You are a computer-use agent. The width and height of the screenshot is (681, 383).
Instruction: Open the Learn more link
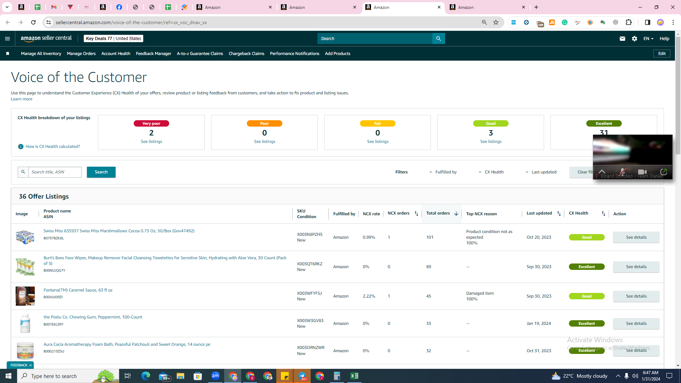pyautogui.click(x=22, y=99)
